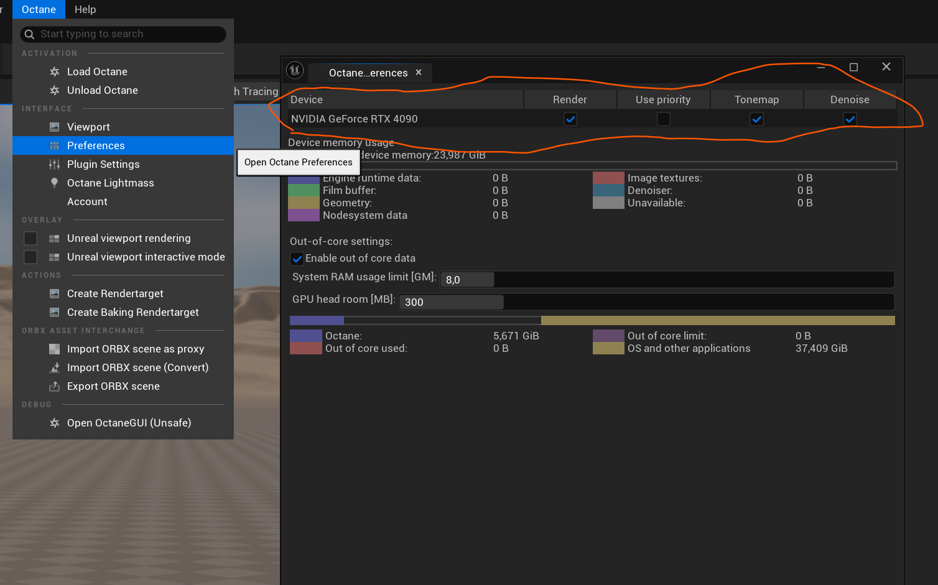The width and height of the screenshot is (938, 585).
Task: Click the Unreal viewport interactive mode icon
Action: (55, 257)
